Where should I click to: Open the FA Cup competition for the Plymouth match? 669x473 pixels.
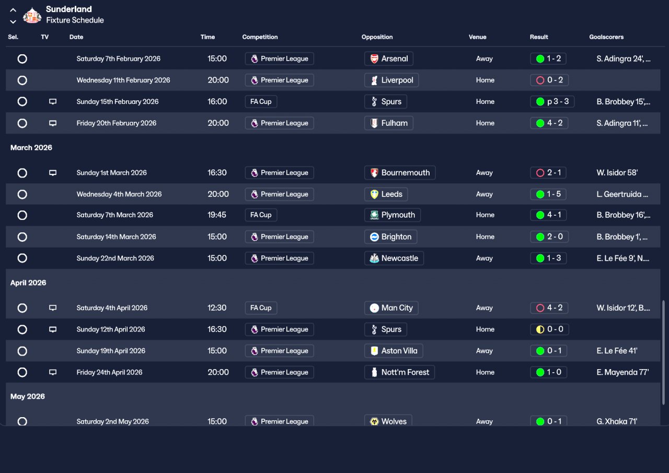pyautogui.click(x=261, y=215)
